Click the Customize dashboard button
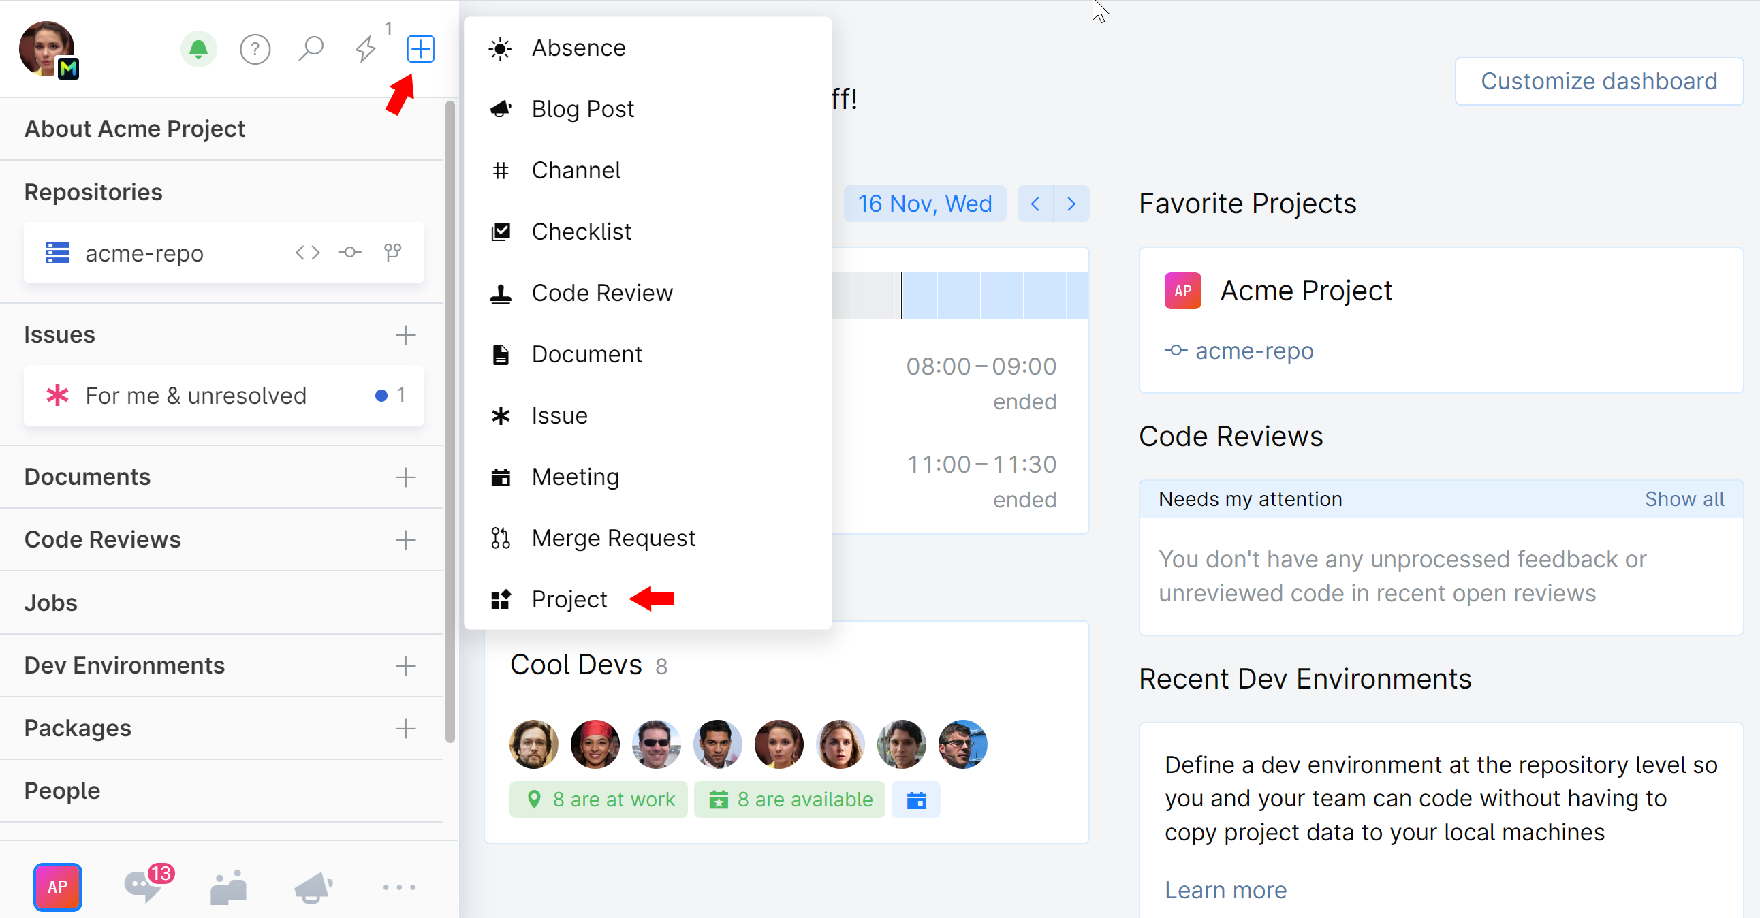The image size is (1760, 918). (1598, 80)
